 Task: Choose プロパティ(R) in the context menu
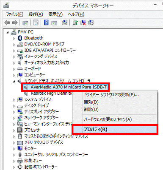click(x=115, y=130)
